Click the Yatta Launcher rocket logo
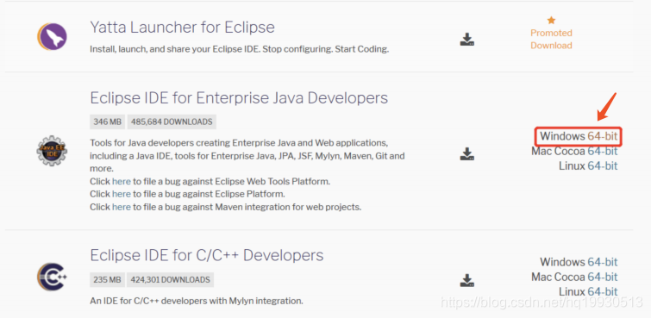This screenshot has height=318, width=651. (x=52, y=37)
